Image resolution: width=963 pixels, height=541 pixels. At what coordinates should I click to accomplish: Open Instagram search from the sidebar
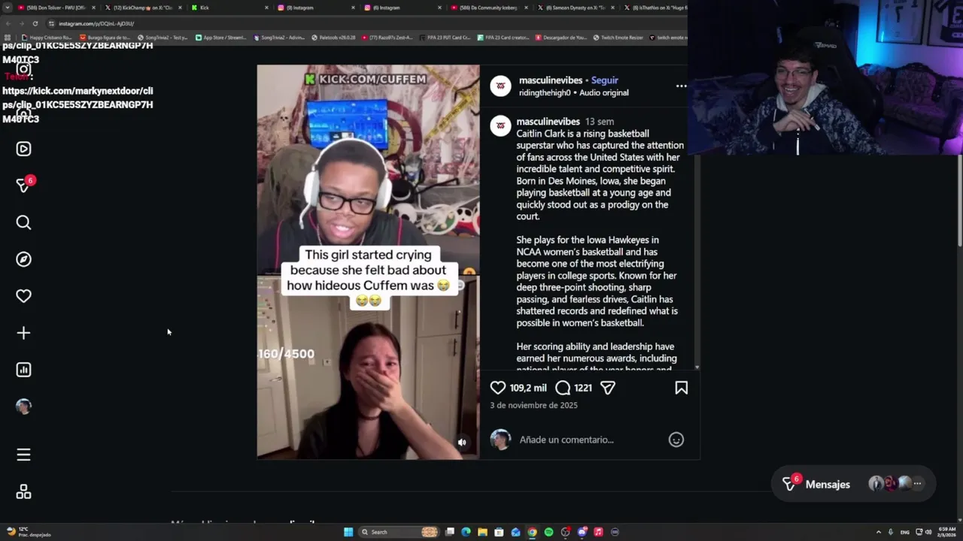(x=23, y=222)
